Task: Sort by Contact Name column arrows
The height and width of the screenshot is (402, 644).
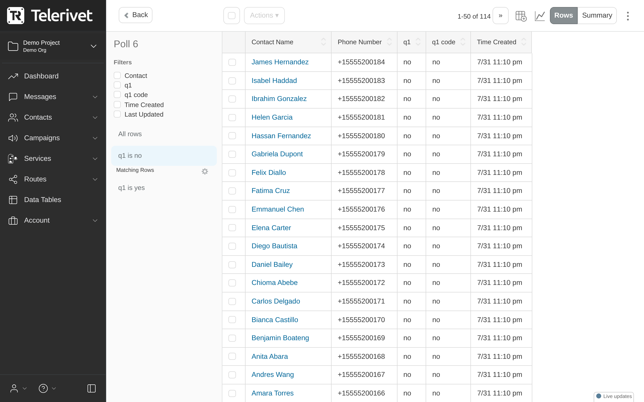Action: (x=324, y=42)
